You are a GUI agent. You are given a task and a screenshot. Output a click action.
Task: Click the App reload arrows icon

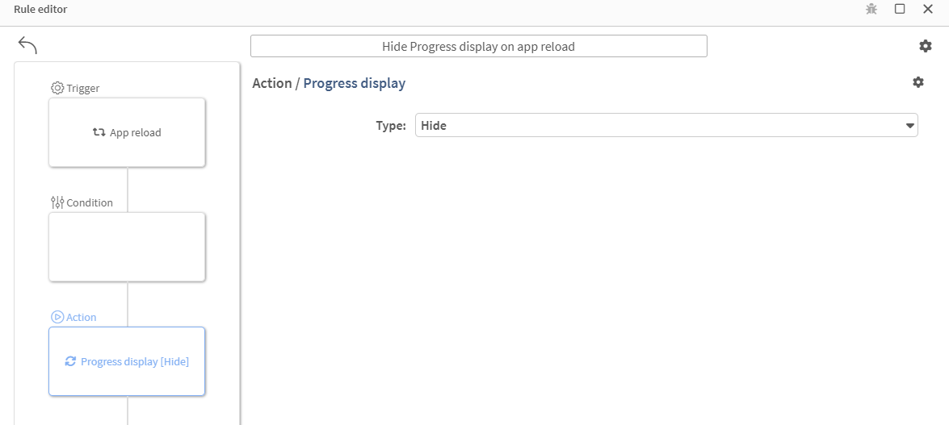click(99, 132)
